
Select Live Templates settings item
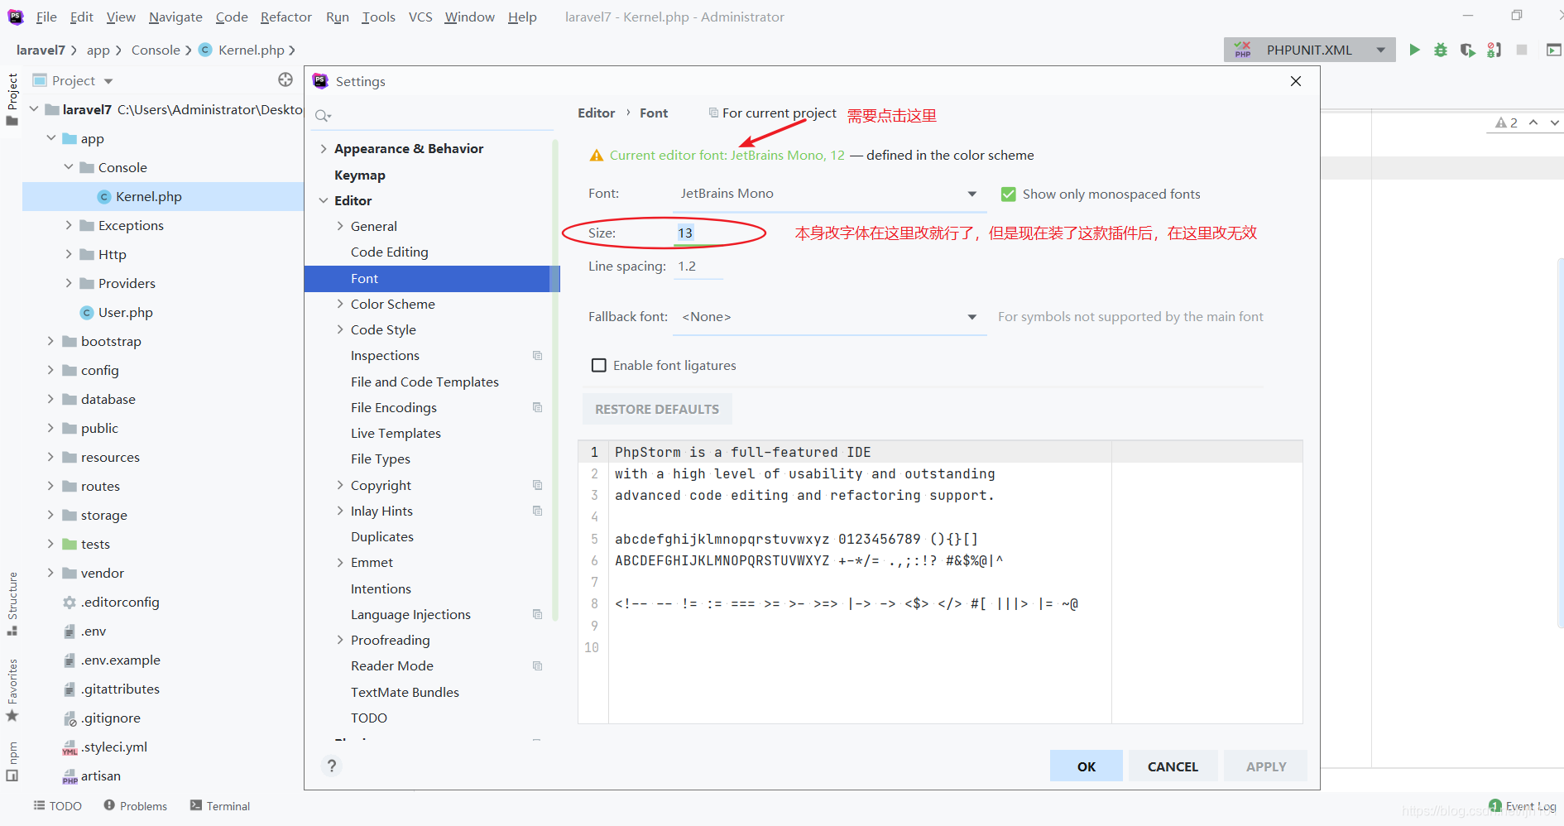point(396,433)
